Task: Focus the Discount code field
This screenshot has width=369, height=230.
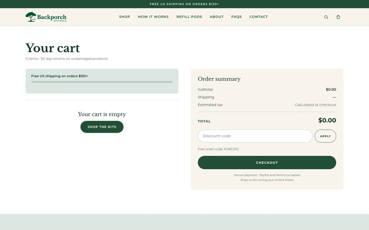Action: coord(255,136)
